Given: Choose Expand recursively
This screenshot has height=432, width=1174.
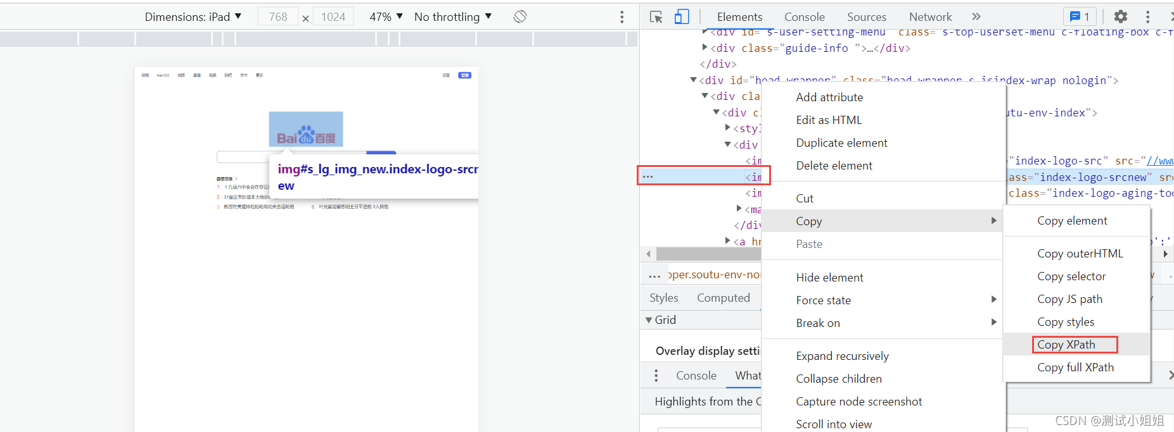Looking at the screenshot, I should point(883,356).
